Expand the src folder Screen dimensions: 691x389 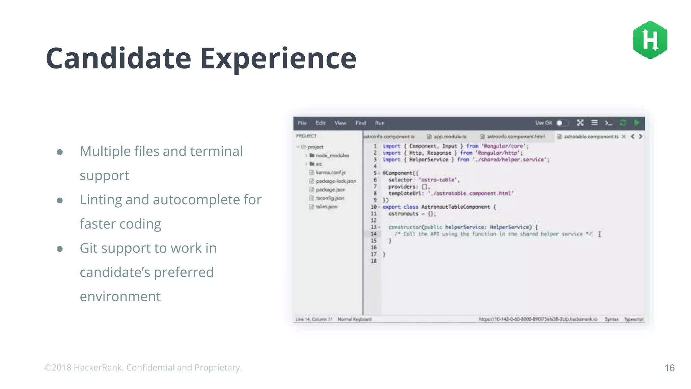pos(306,164)
